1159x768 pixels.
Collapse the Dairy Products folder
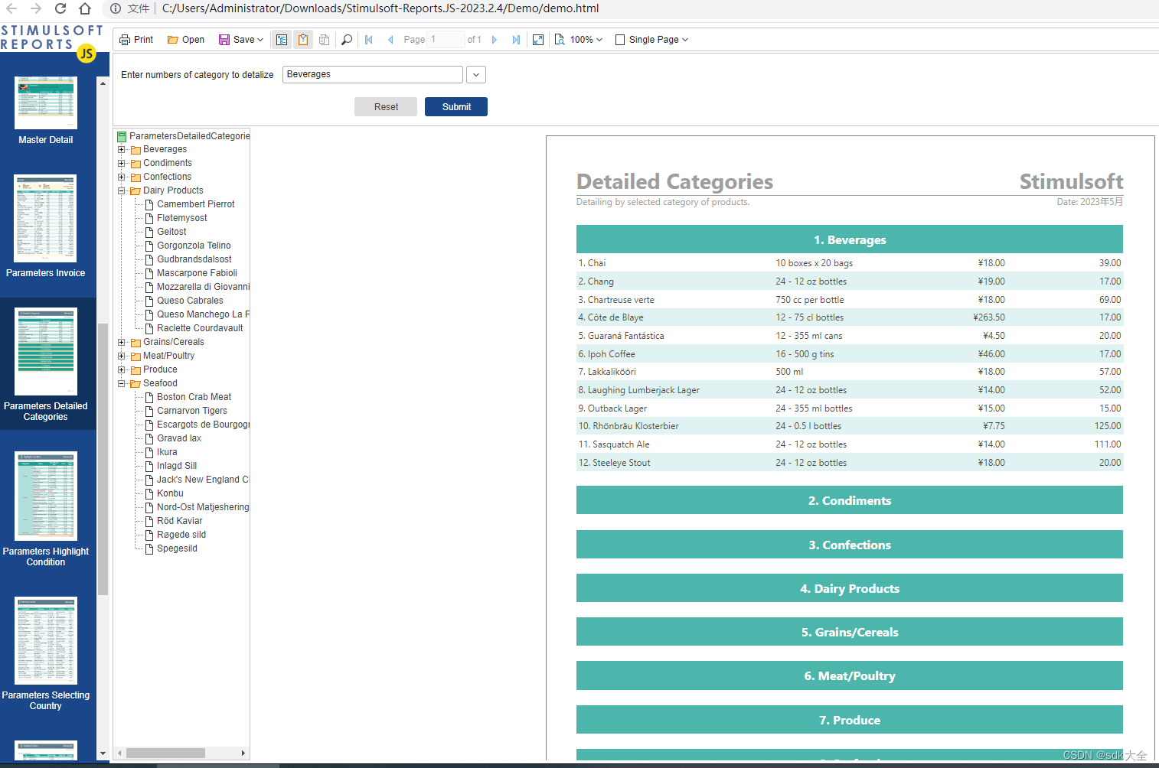point(122,190)
